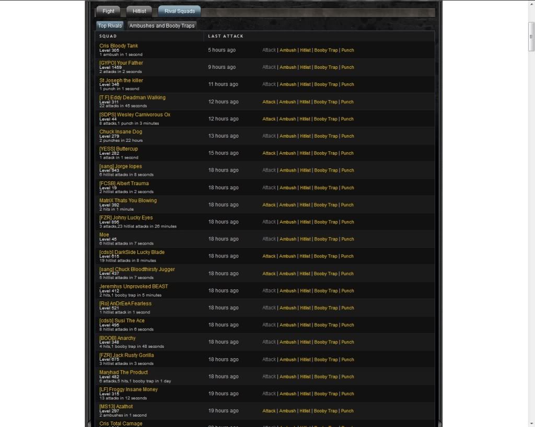Switch to the Hitlist tab

coord(139,11)
